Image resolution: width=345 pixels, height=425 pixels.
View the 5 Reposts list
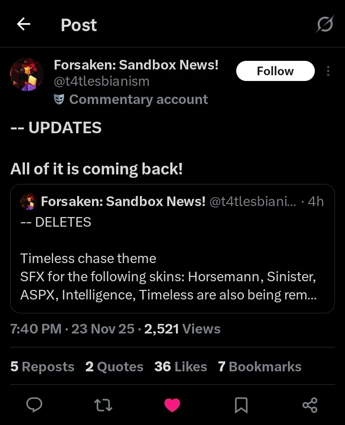tap(42, 367)
